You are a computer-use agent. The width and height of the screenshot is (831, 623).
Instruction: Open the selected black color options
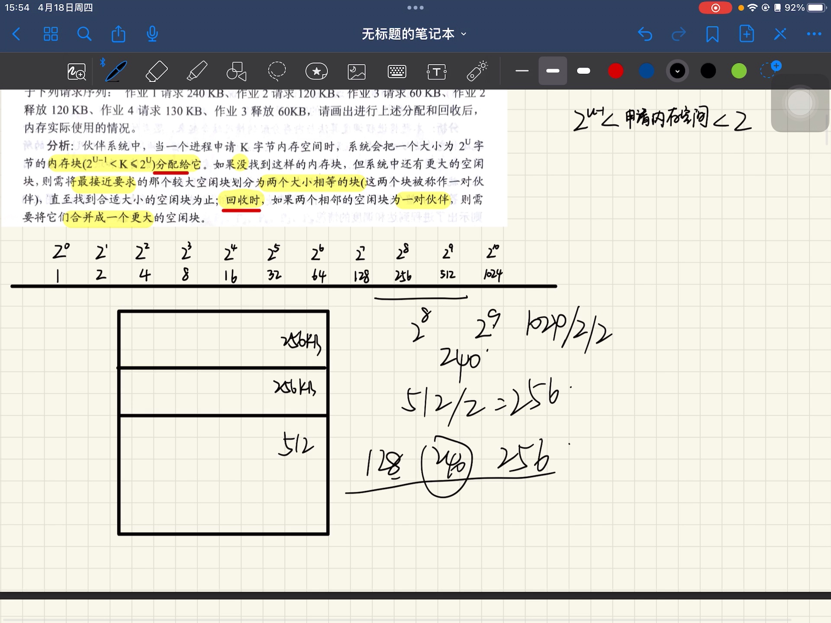click(x=677, y=71)
